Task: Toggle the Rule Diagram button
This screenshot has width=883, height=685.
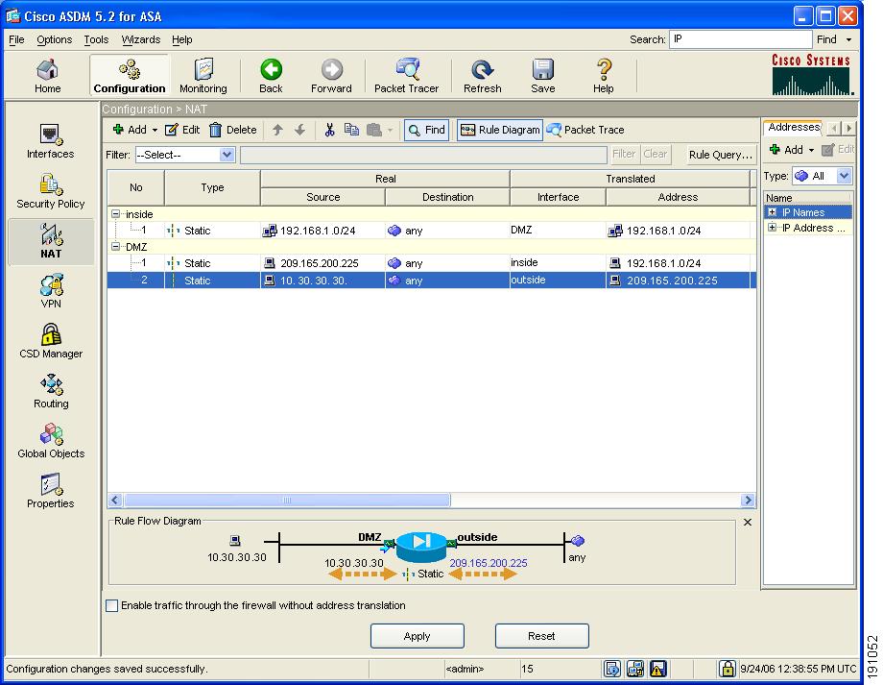Action: point(500,130)
